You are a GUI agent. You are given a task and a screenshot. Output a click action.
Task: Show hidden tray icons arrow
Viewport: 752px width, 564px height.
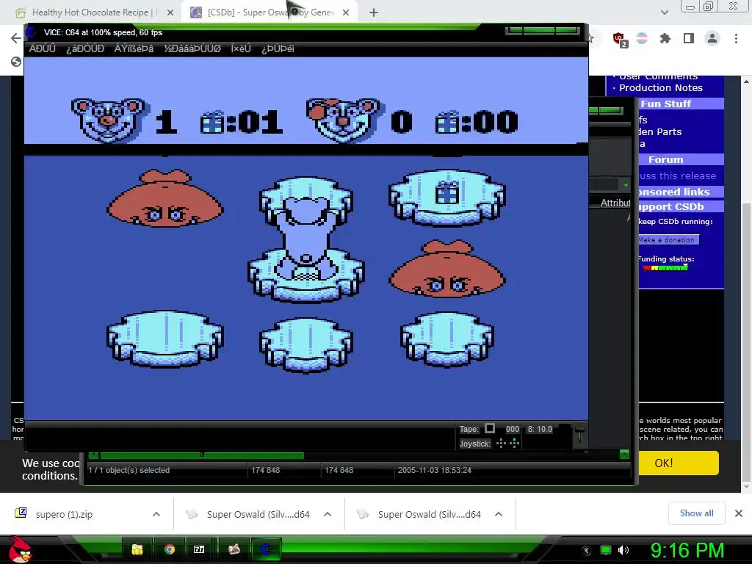coord(587,551)
